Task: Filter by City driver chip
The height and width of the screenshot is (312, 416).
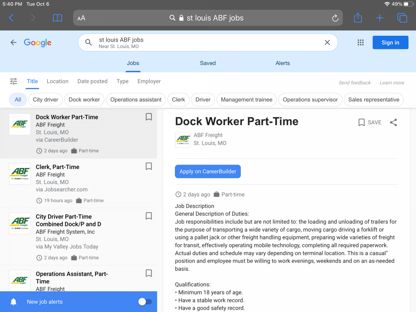Action: point(45,99)
